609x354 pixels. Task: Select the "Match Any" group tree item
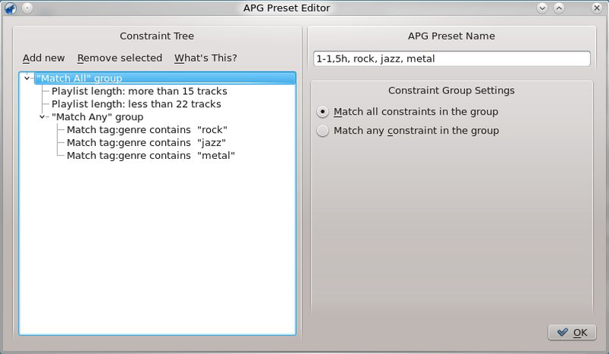[97, 117]
